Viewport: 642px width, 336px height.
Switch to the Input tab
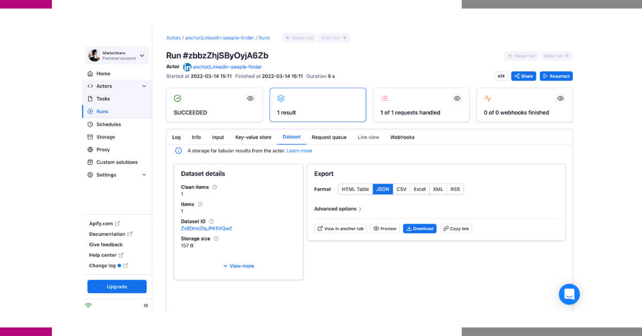218,138
